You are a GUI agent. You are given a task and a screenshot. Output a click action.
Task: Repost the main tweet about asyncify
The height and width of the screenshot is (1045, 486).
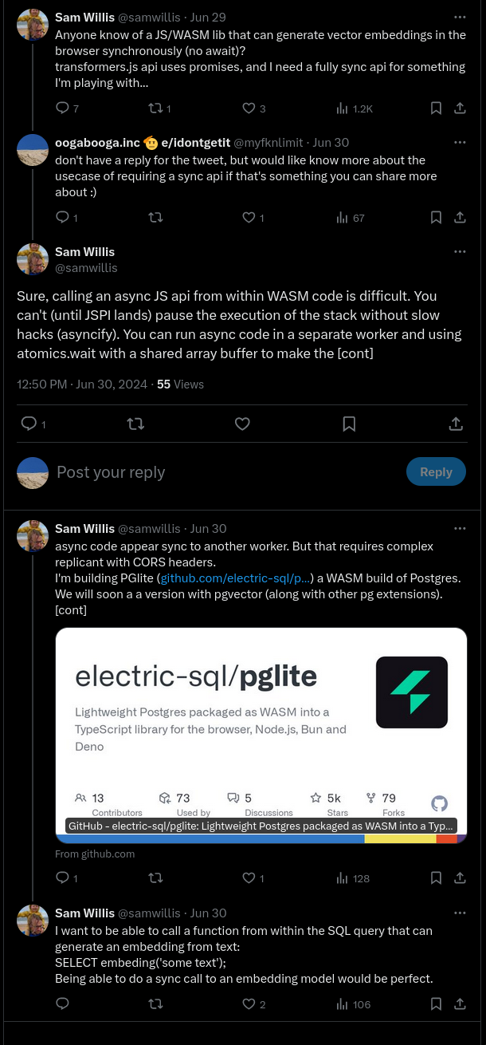tap(135, 424)
